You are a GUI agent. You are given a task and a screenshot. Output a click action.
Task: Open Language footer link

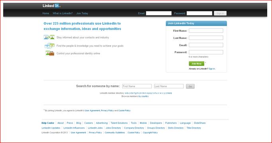point(185,123)
